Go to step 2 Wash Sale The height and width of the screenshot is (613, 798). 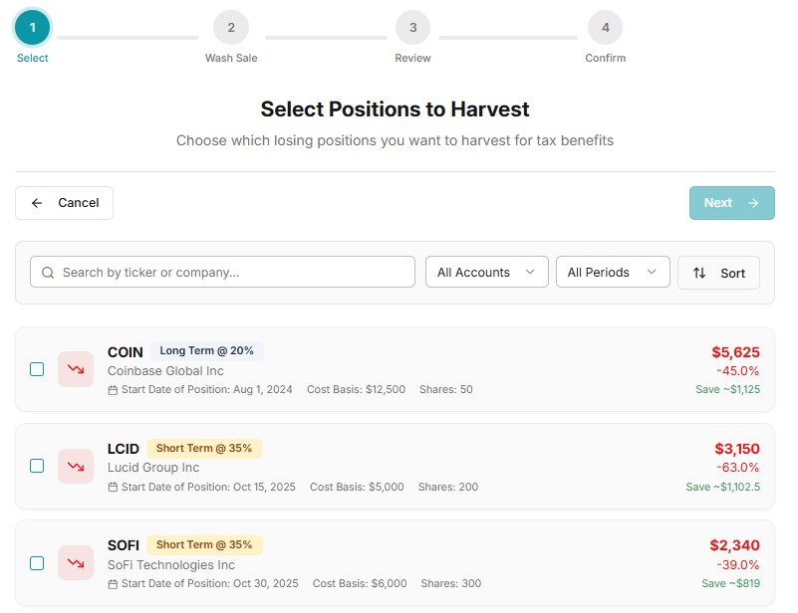[x=231, y=28]
